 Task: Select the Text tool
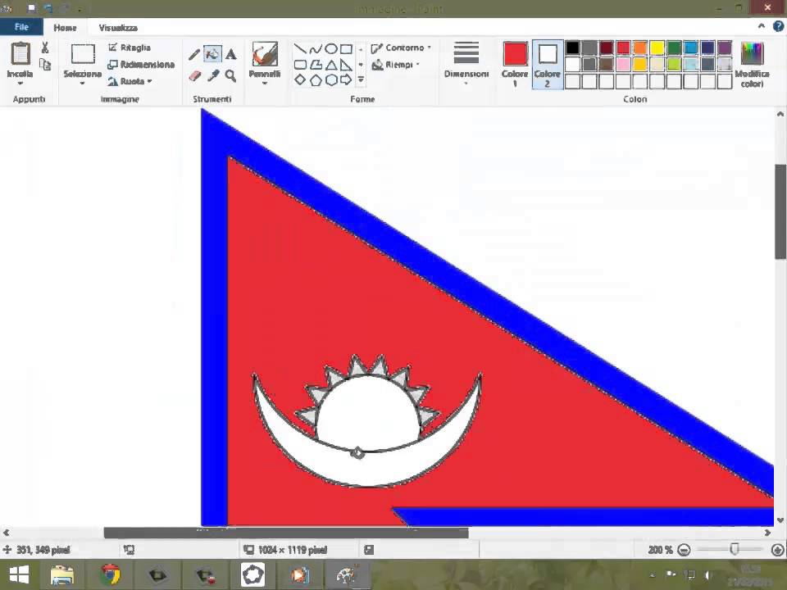[x=231, y=54]
